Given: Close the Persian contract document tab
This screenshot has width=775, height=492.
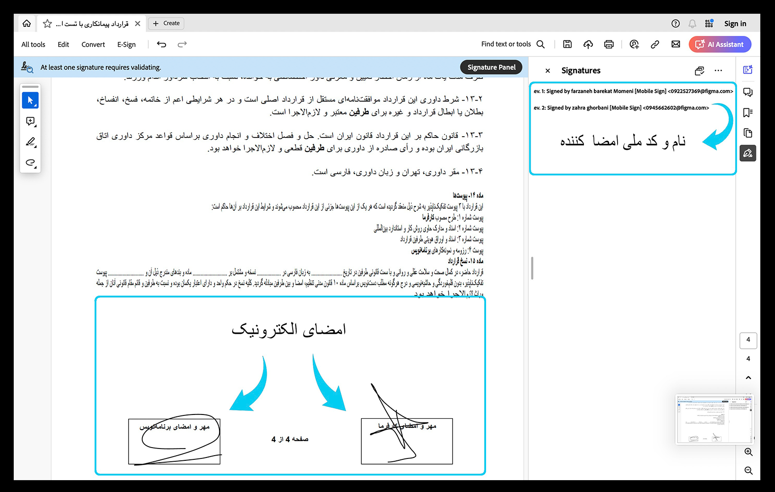Looking at the screenshot, I should pyautogui.click(x=138, y=23).
